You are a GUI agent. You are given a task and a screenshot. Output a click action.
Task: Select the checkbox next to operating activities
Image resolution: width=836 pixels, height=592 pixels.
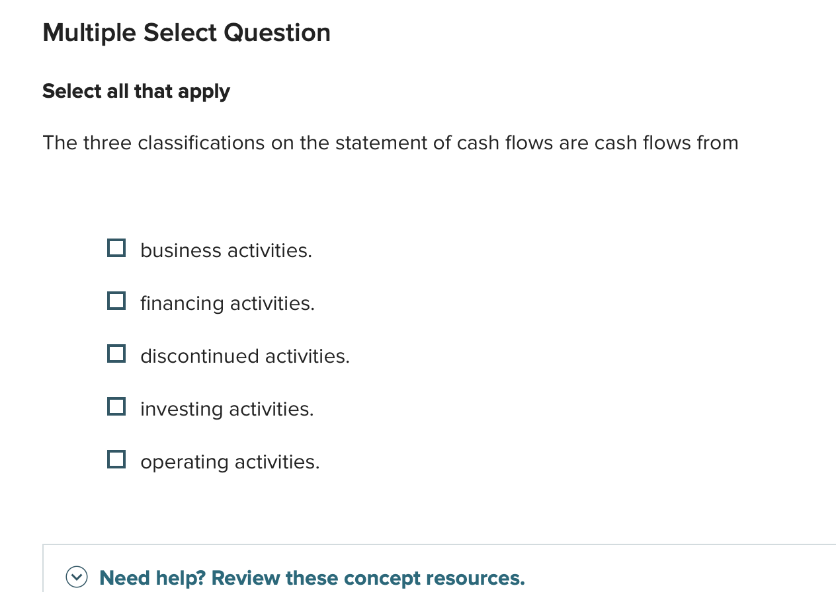pyautogui.click(x=116, y=459)
